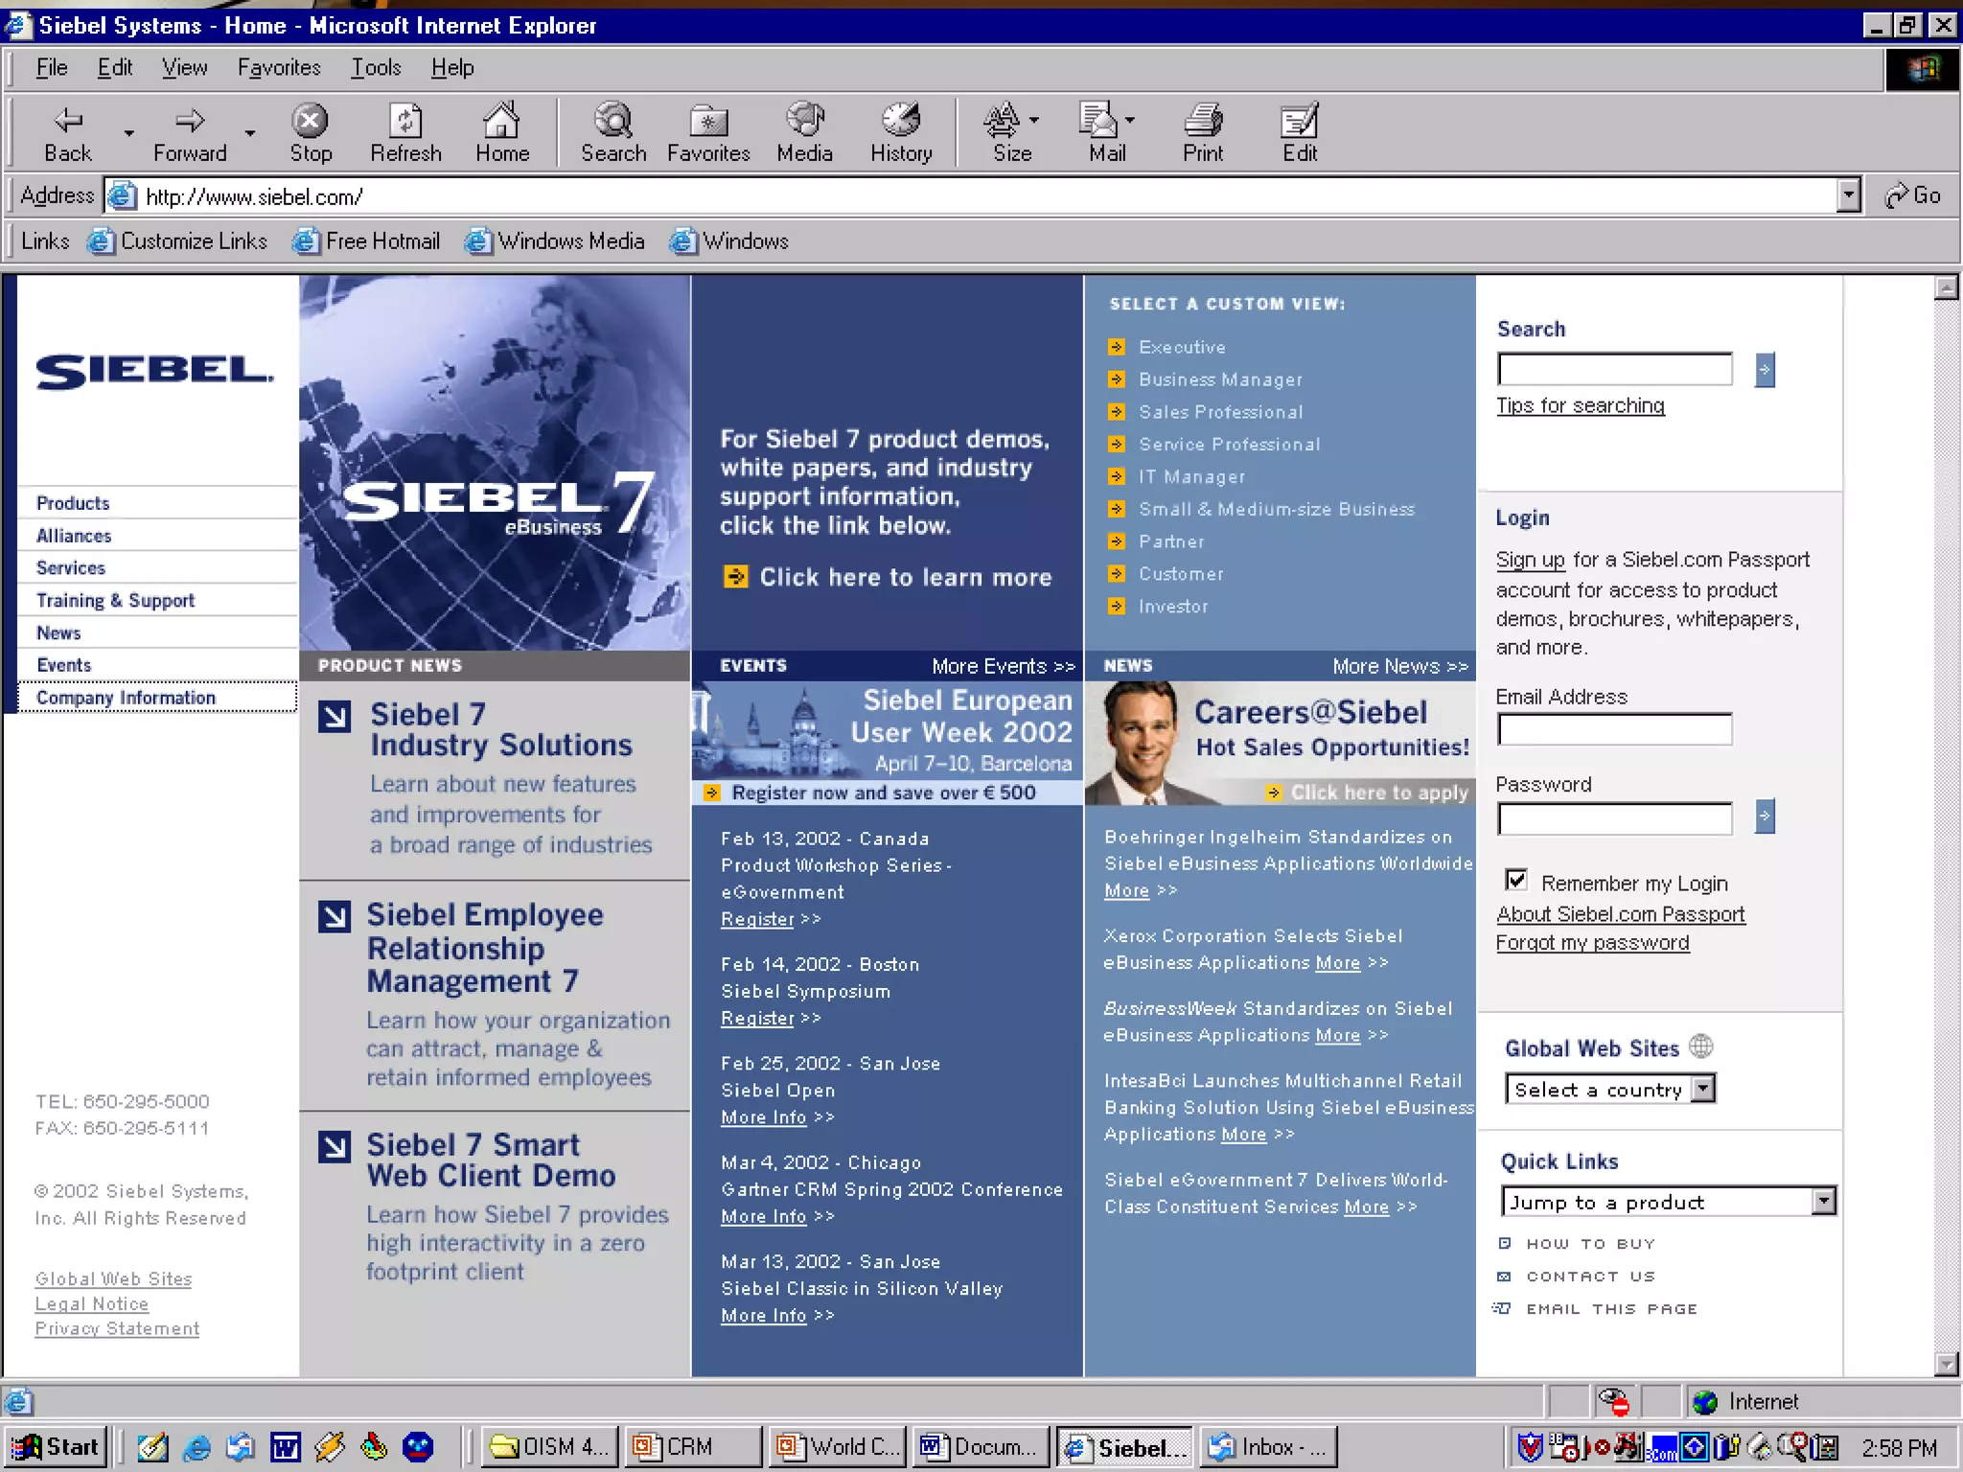
Task: Click the Careers@Siebel banner image
Action: tap(1280, 743)
